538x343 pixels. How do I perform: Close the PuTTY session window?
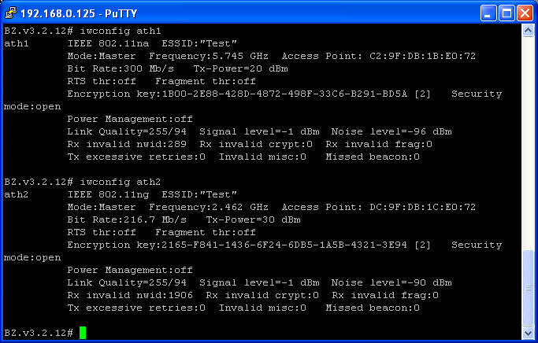click(525, 12)
